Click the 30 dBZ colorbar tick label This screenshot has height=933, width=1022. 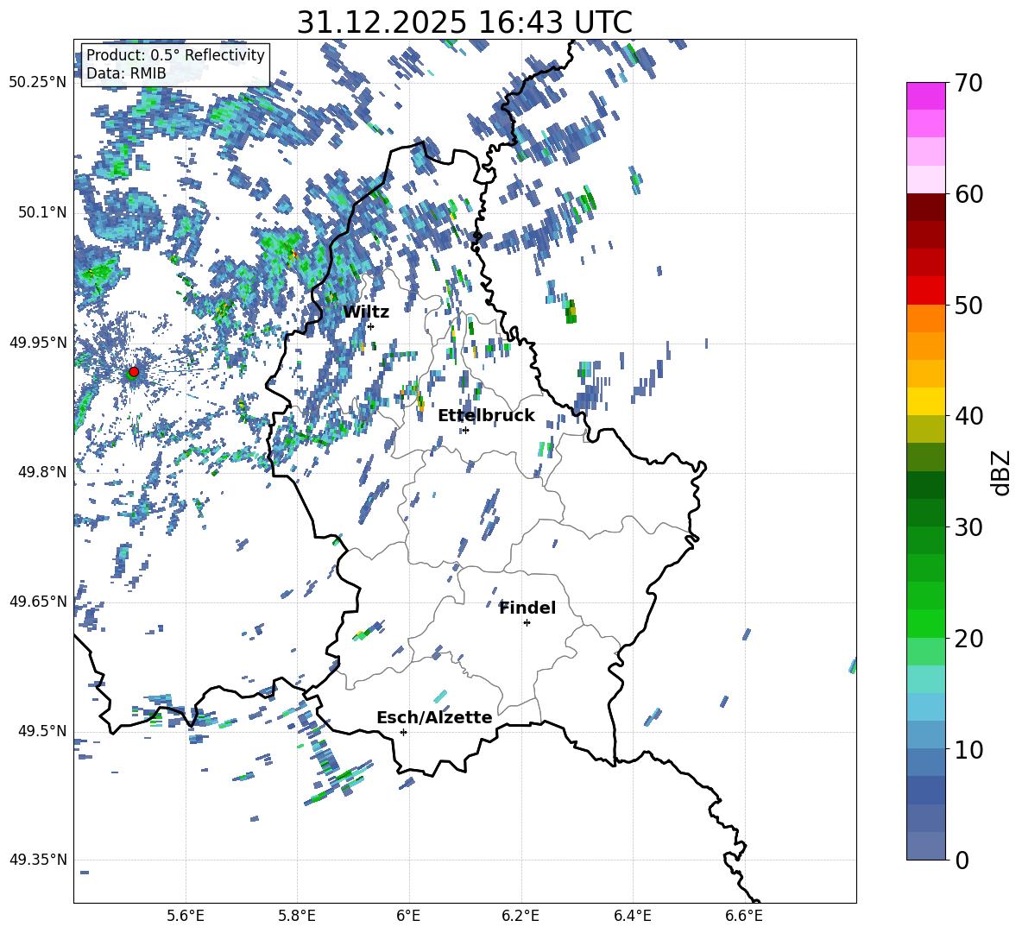tap(968, 527)
